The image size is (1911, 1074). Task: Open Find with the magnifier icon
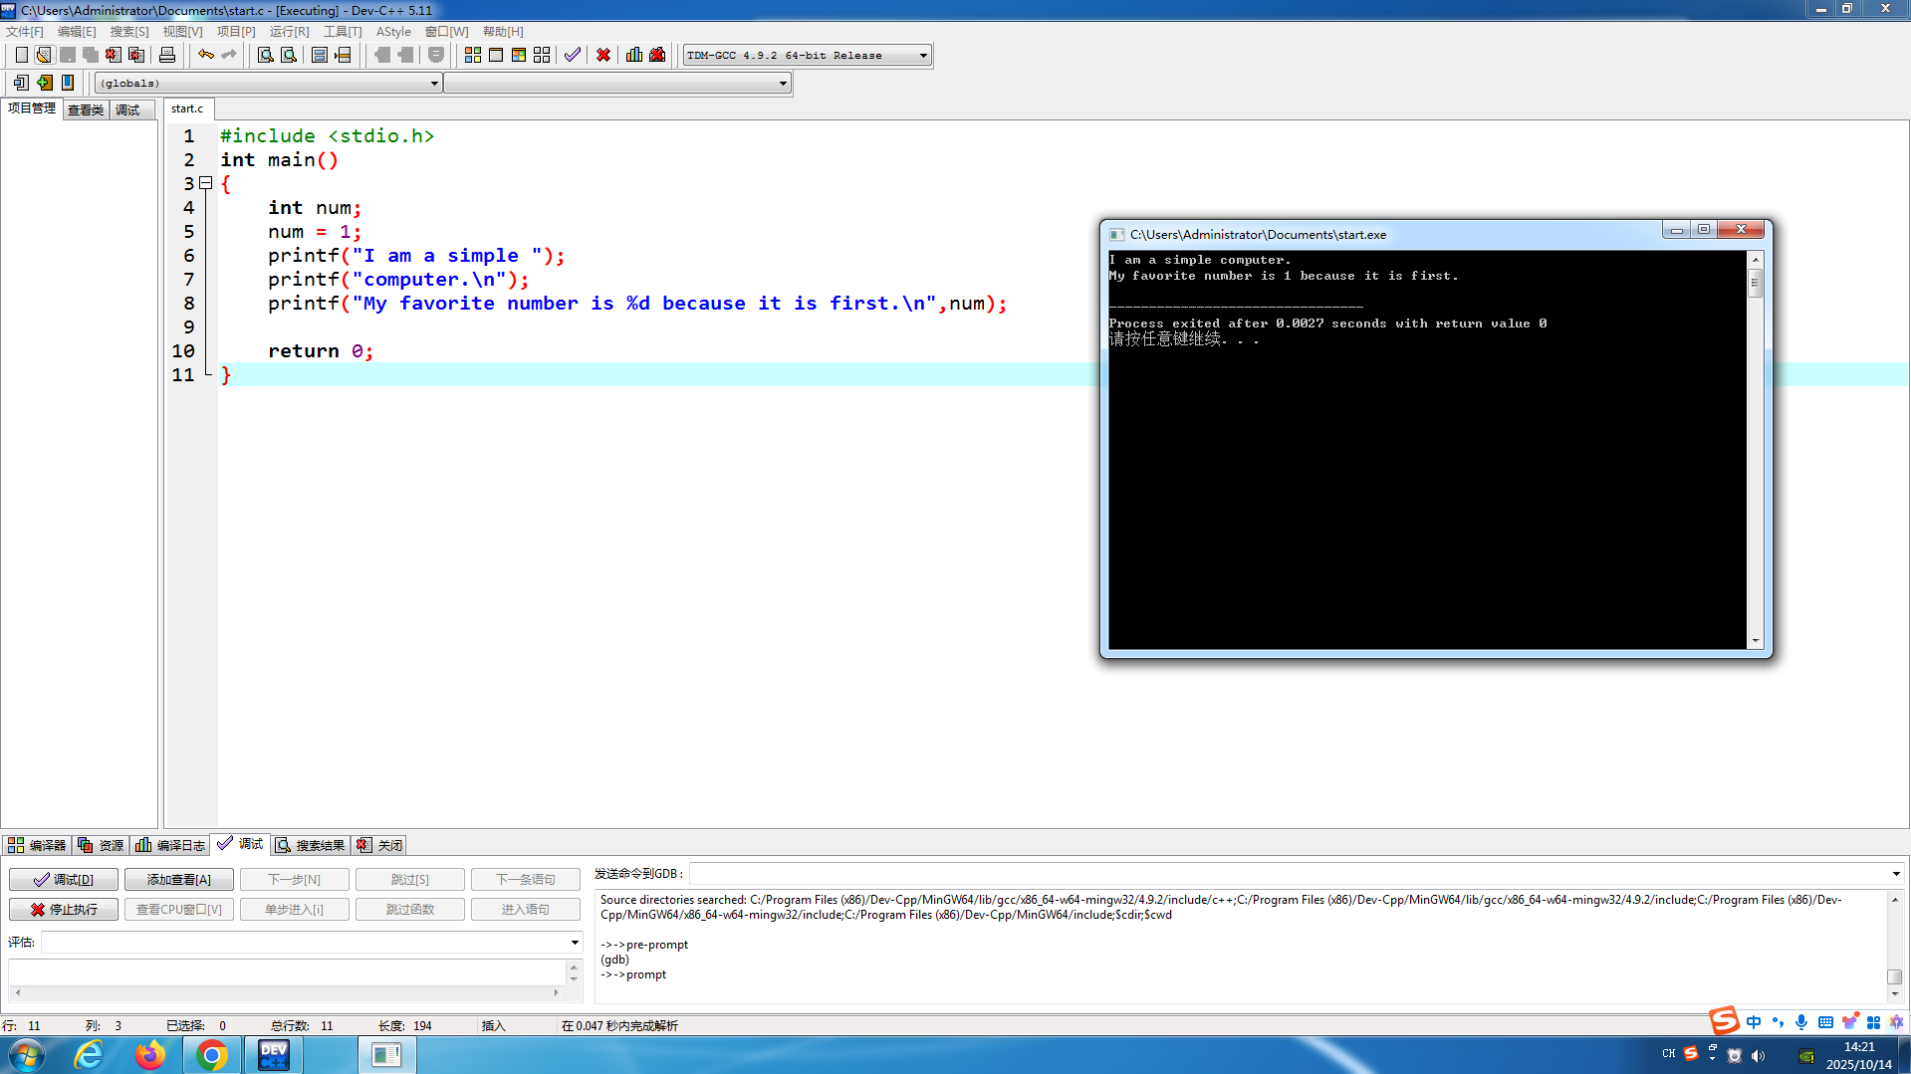pyautogui.click(x=265, y=55)
